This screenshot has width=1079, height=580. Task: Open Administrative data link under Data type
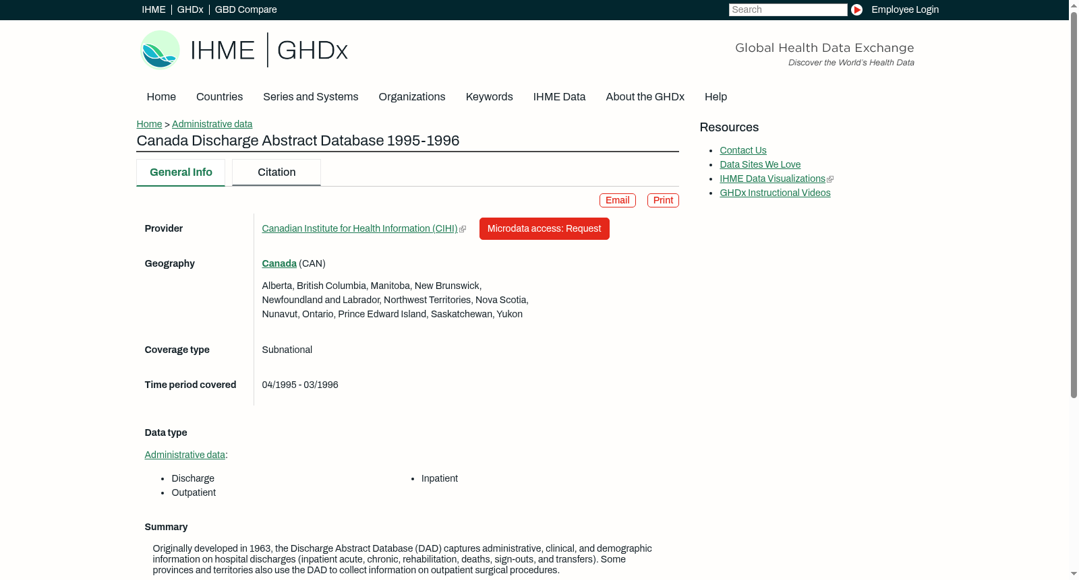(x=185, y=455)
